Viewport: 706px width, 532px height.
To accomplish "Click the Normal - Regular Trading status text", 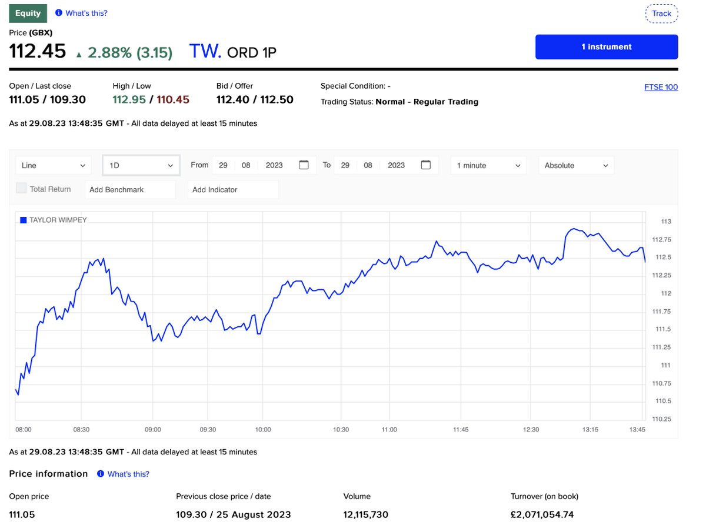I will click(427, 102).
